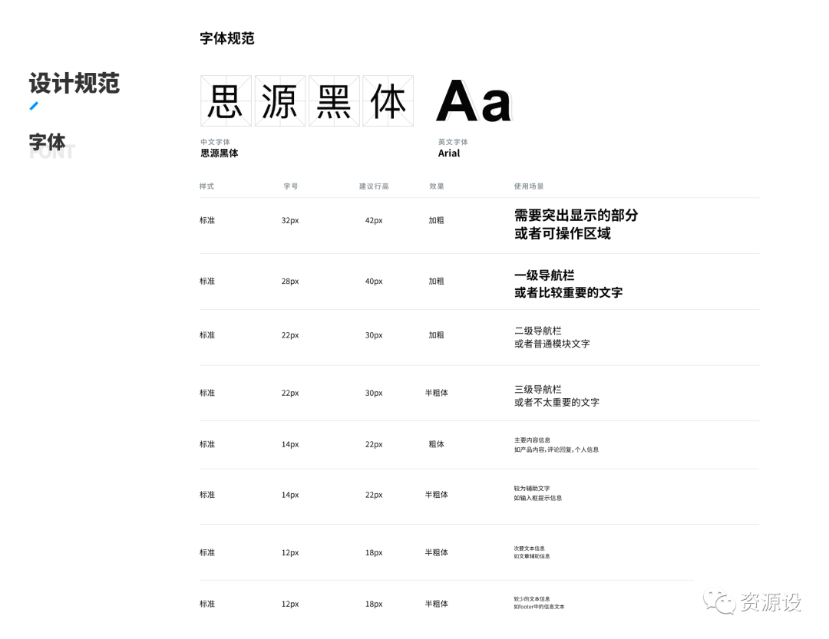
Task: Click the 字体规范 heading
Action: click(226, 38)
